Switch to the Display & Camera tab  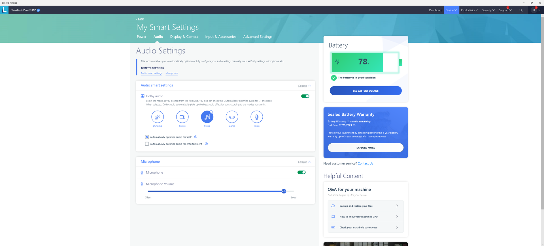tap(184, 37)
